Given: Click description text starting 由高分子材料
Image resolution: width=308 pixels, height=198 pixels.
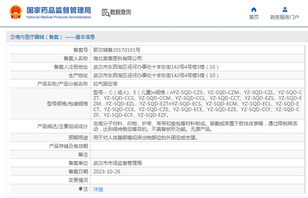Looking at the screenshot, I should pos(195,126).
